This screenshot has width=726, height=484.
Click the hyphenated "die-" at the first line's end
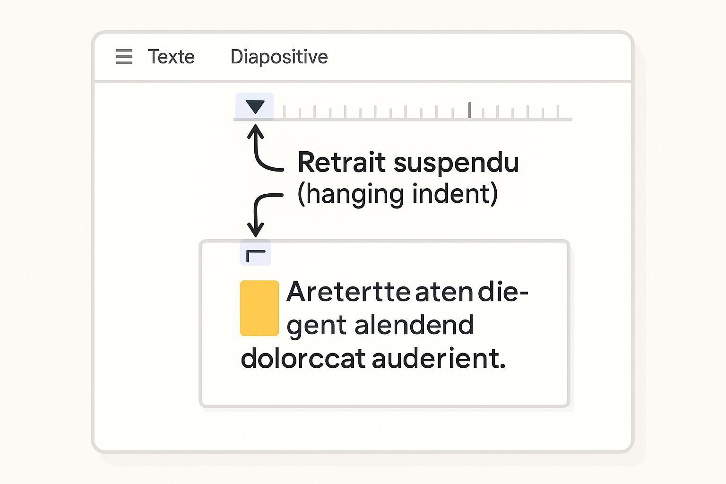coord(502,292)
